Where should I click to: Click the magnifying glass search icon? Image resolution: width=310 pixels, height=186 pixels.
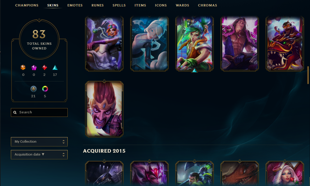15,112
